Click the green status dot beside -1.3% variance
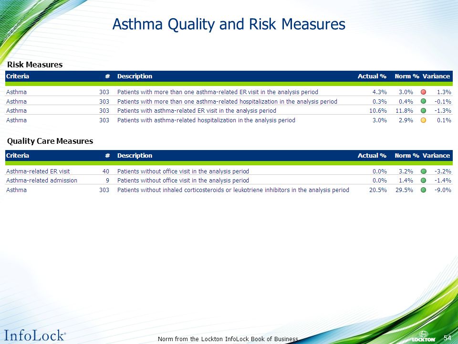 (x=423, y=110)
